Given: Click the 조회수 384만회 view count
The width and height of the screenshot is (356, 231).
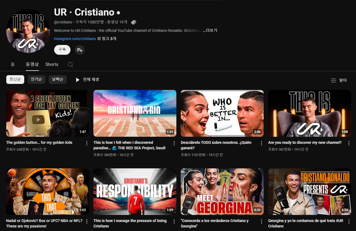Looking at the screenshot, I should click(105, 155).
